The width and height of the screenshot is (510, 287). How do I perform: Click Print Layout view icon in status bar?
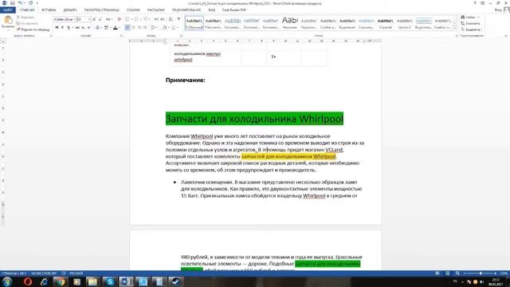pos(448,273)
